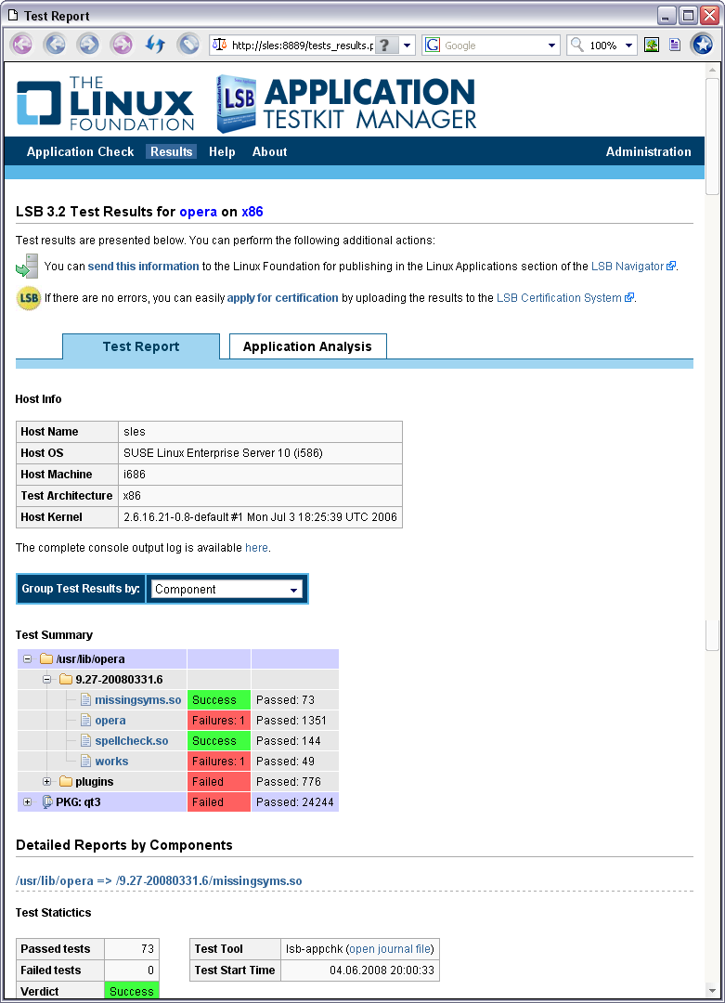This screenshot has width=725, height=1003.
Task: Select the Results menu item
Action: [x=172, y=151]
